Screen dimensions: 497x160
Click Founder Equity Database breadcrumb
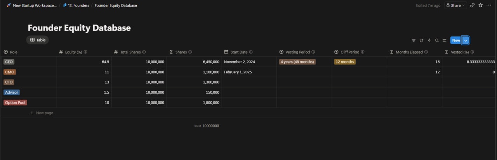[116, 5]
